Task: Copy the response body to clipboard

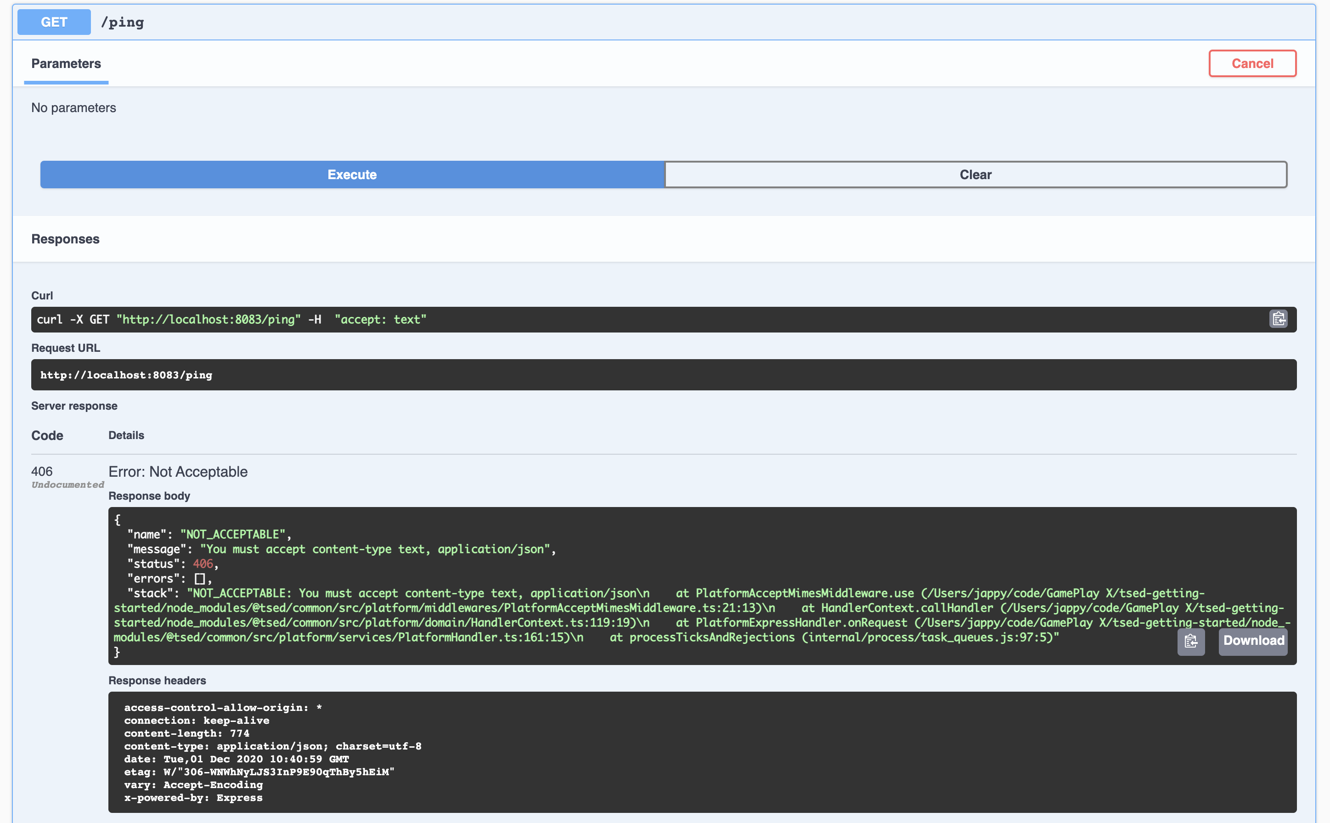Action: coord(1191,643)
